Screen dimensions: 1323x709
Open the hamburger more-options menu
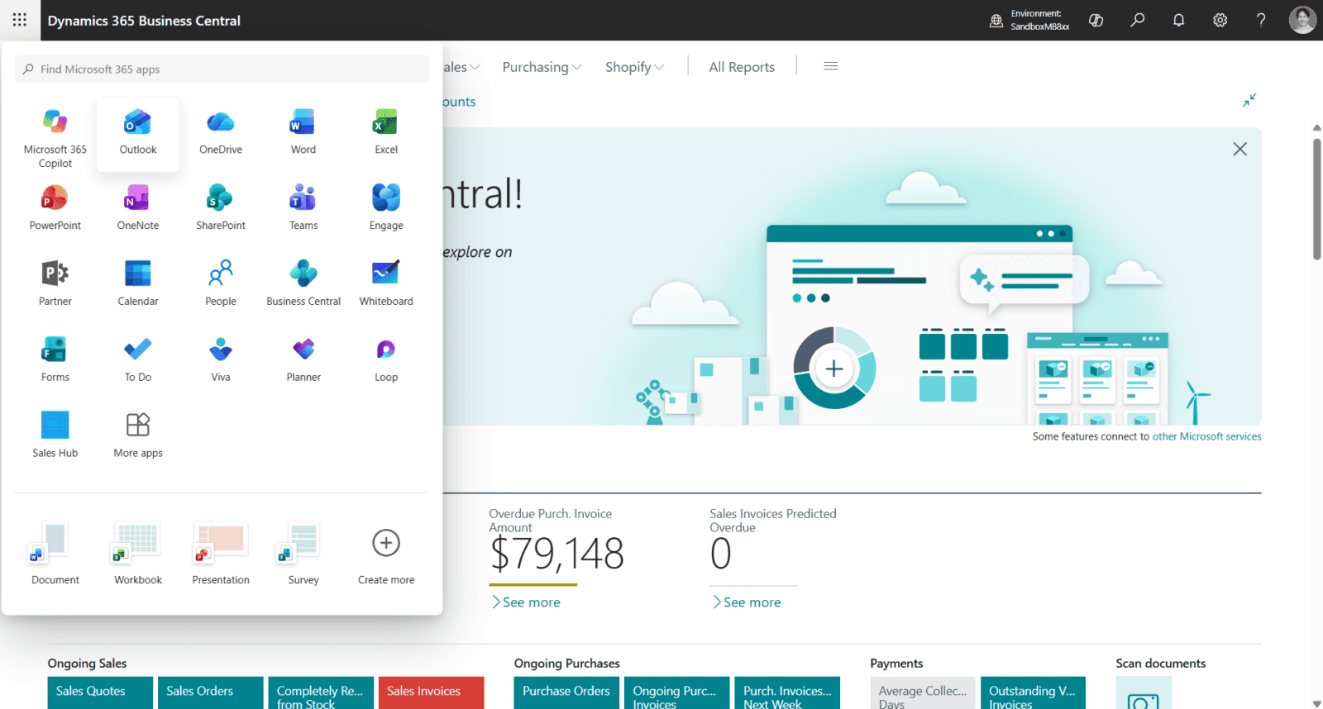[831, 66]
